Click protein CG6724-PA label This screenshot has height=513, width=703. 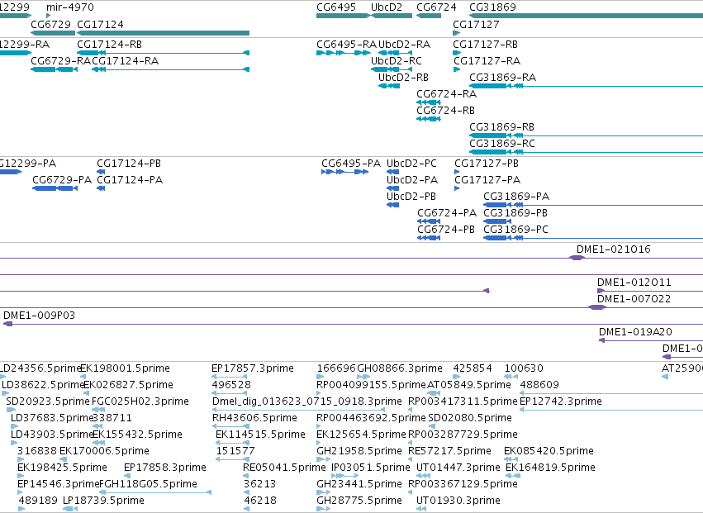(x=447, y=213)
